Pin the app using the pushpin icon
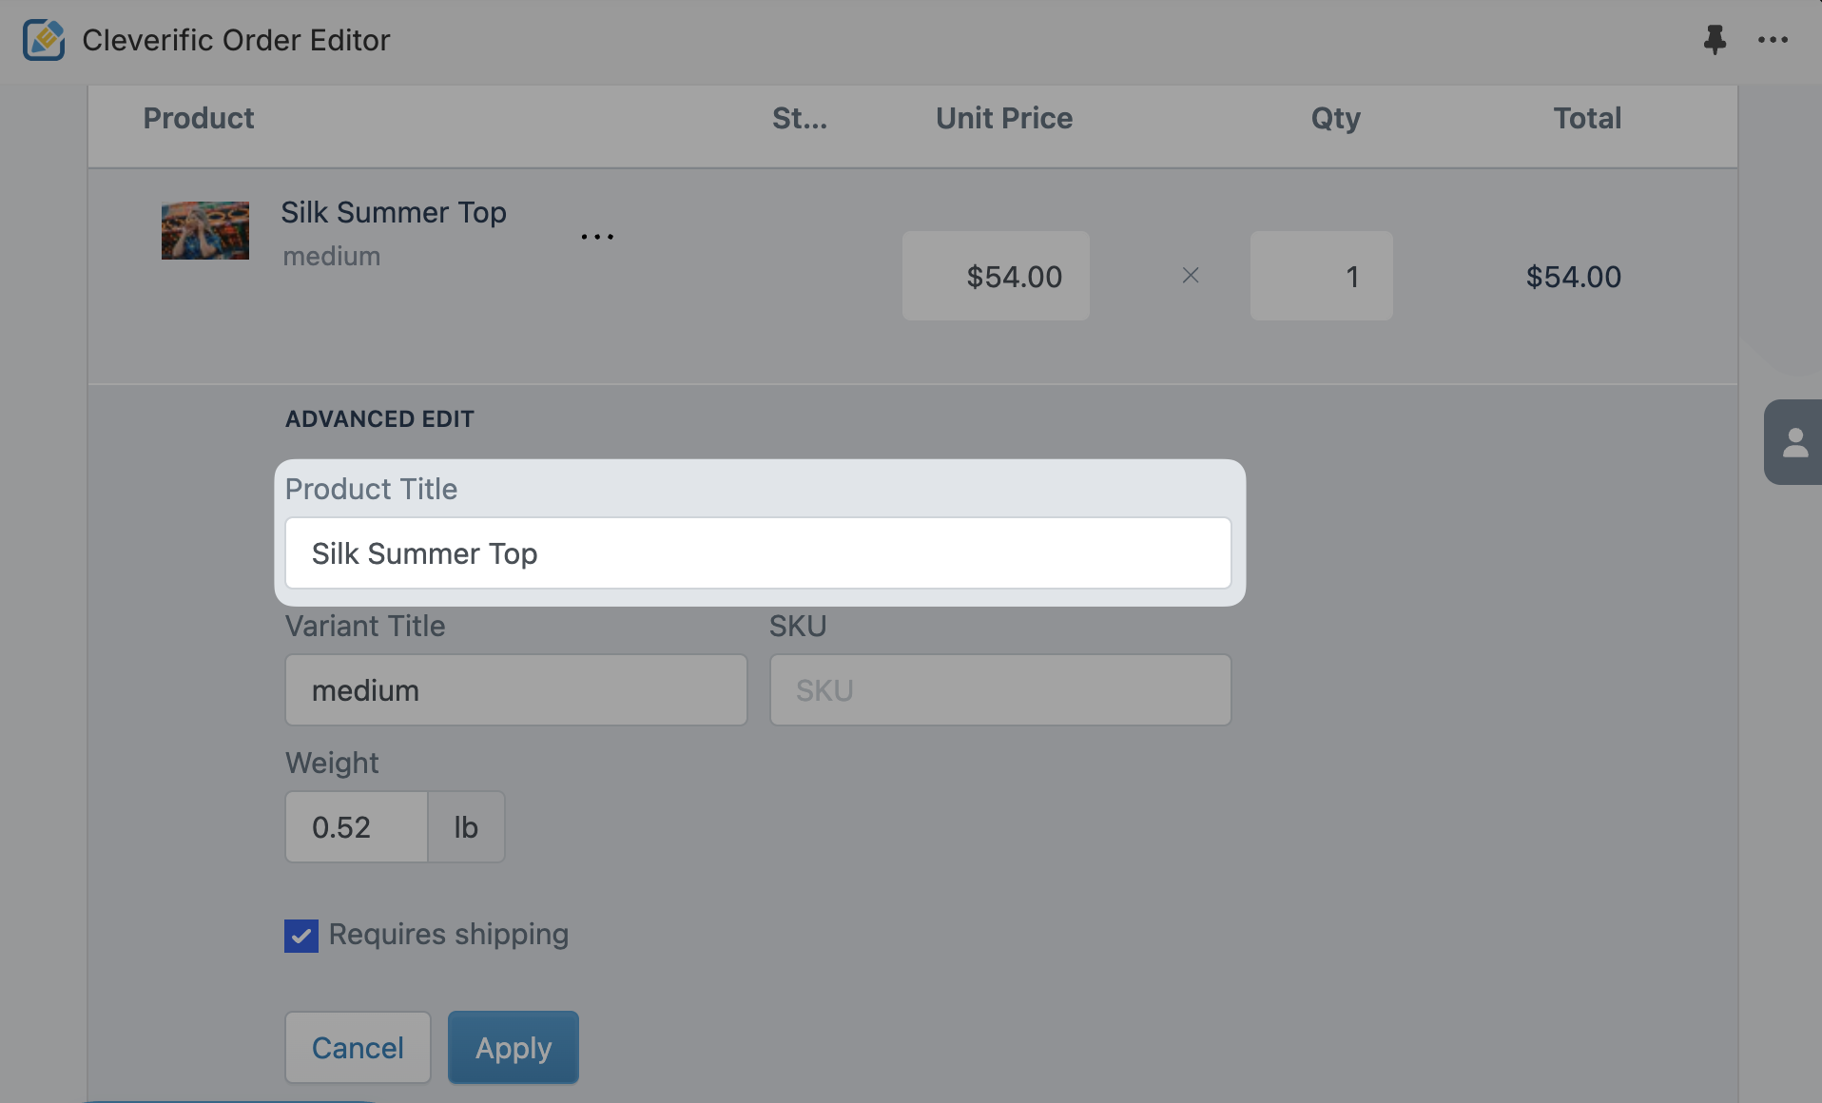Viewport: 1822px width, 1103px height. click(x=1715, y=40)
